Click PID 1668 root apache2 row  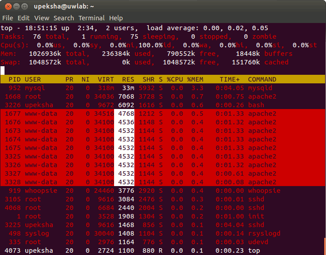(163, 96)
